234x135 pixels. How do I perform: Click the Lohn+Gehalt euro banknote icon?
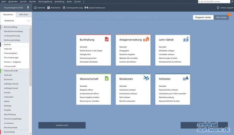[186, 39]
